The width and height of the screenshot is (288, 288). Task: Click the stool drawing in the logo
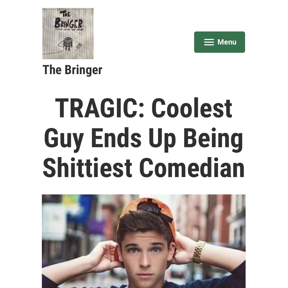pos(67,44)
